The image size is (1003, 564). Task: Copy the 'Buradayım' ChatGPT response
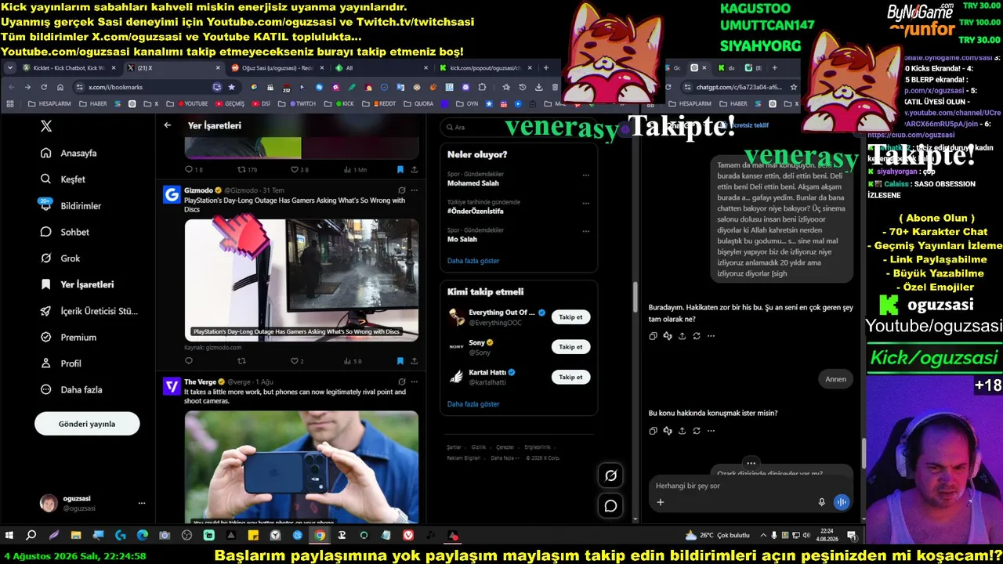653,336
